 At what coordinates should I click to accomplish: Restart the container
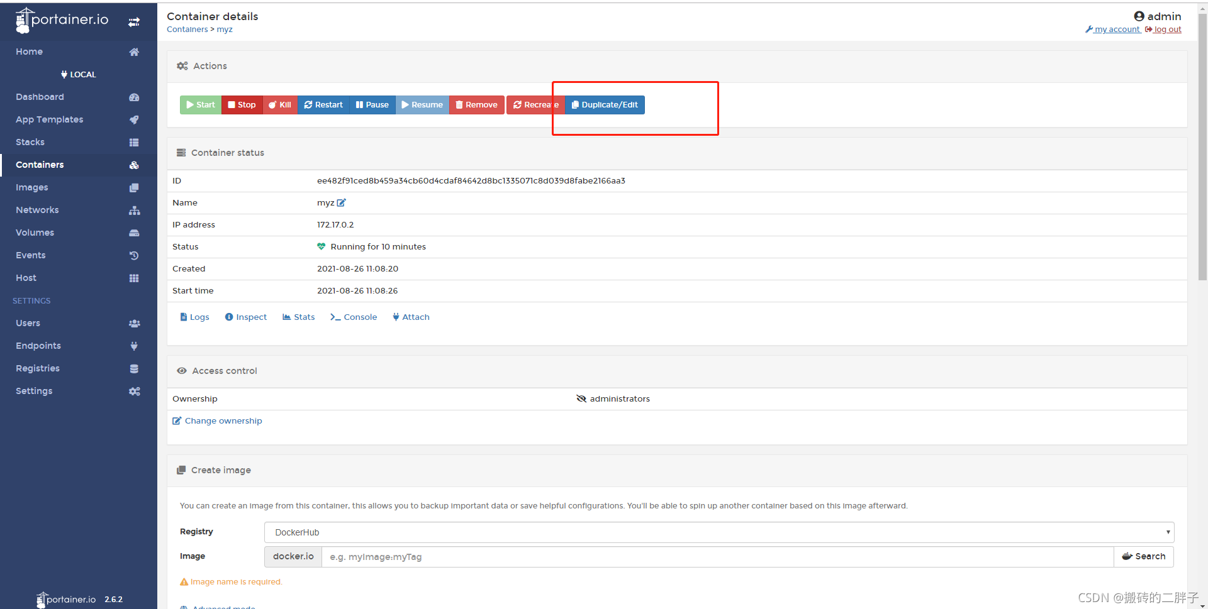pyautogui.click(x=323, y=105)
